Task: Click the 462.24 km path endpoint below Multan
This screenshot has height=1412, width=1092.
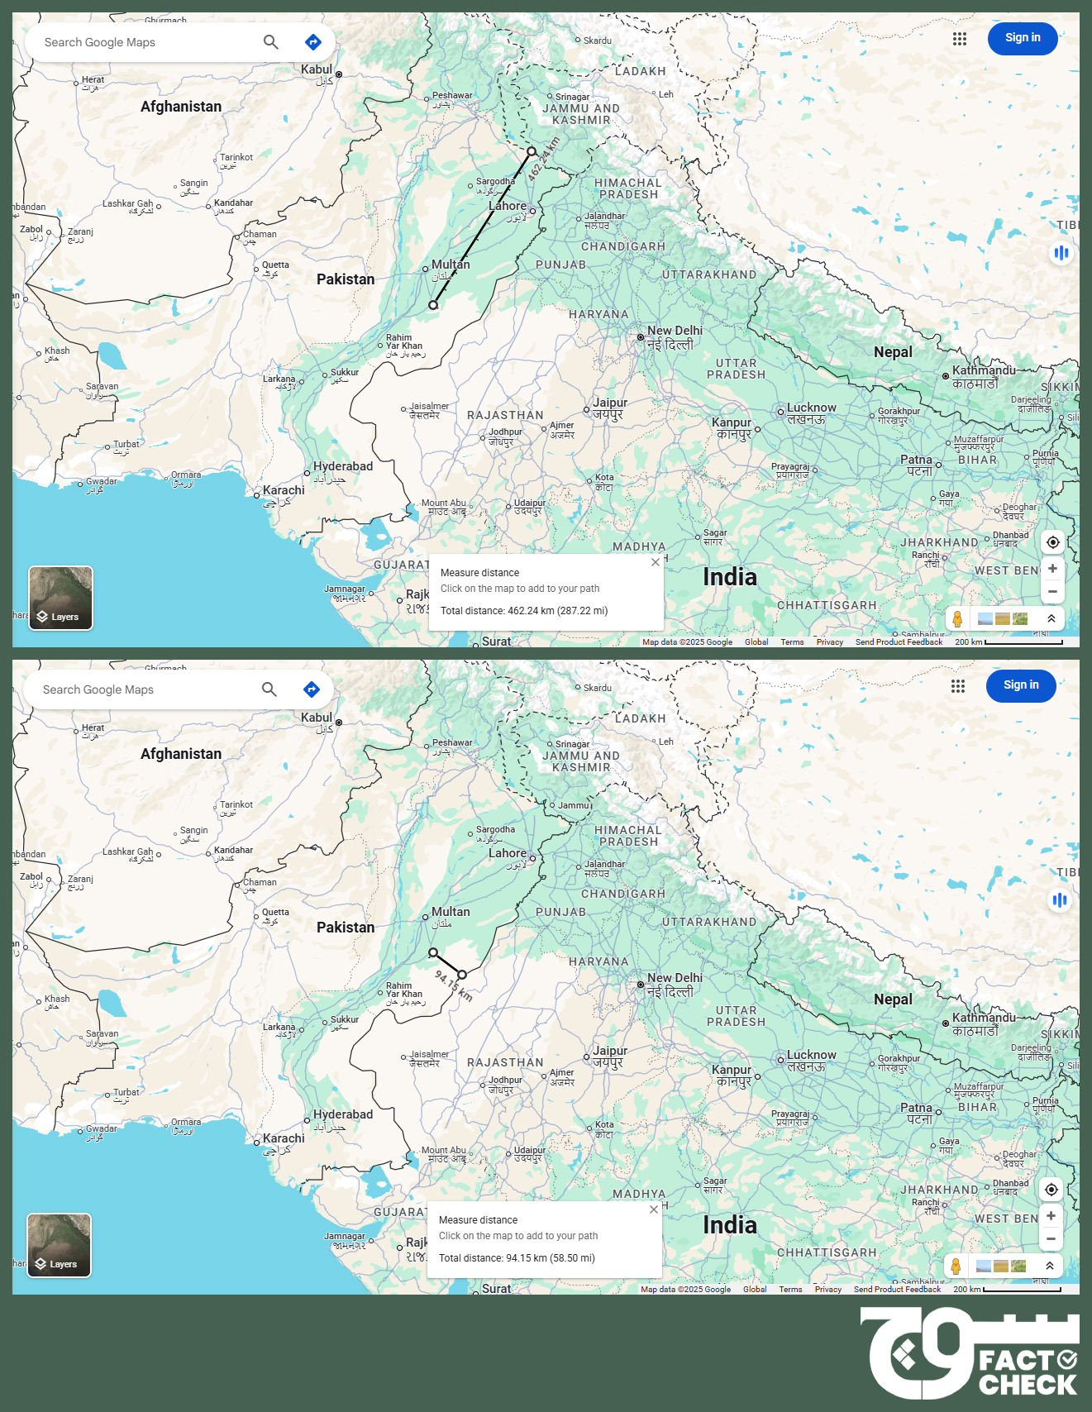Action: pyautogui.click(x=433, y=305)
